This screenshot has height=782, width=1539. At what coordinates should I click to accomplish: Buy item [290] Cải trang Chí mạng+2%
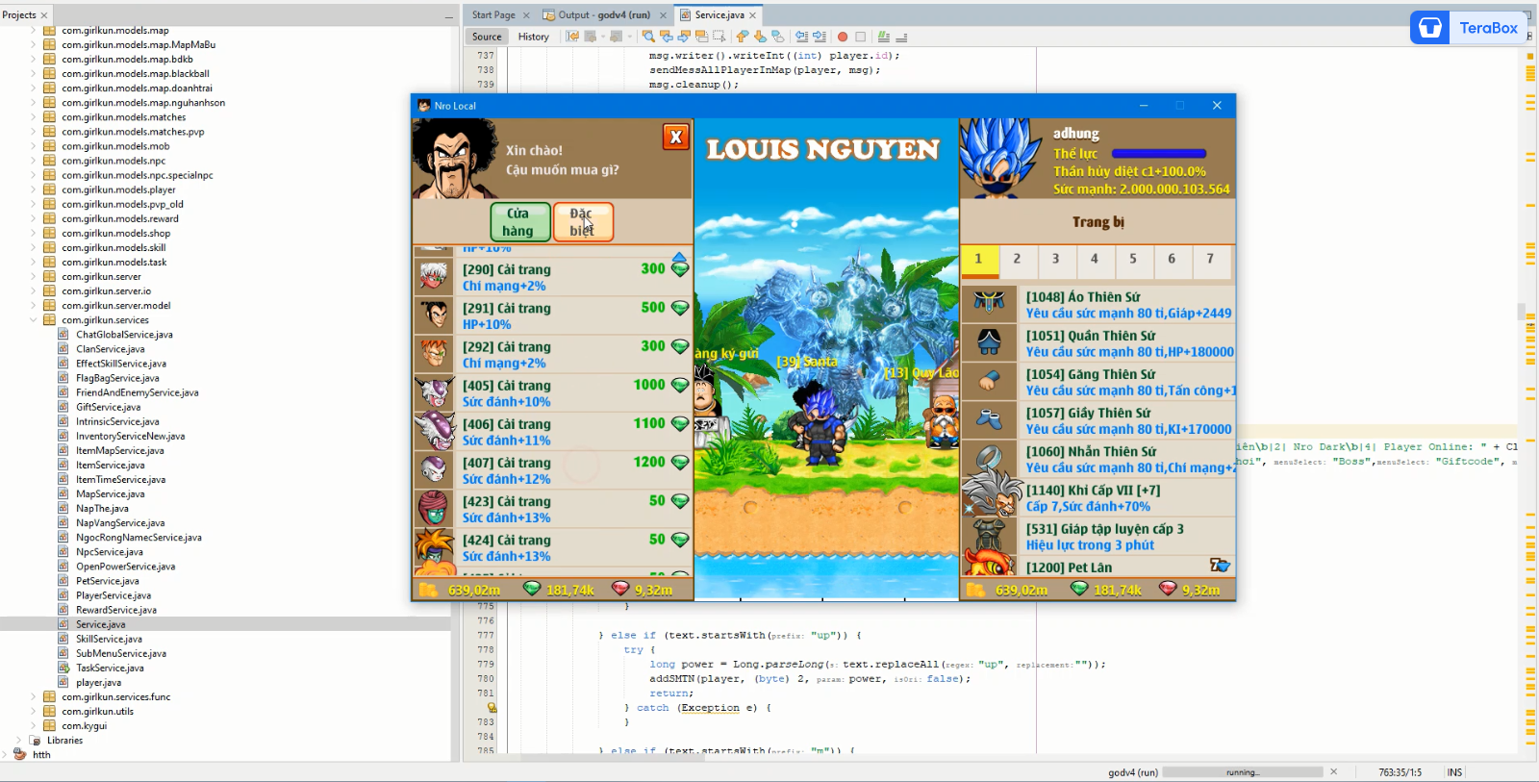pyautogui.click(x=553, y=277)
